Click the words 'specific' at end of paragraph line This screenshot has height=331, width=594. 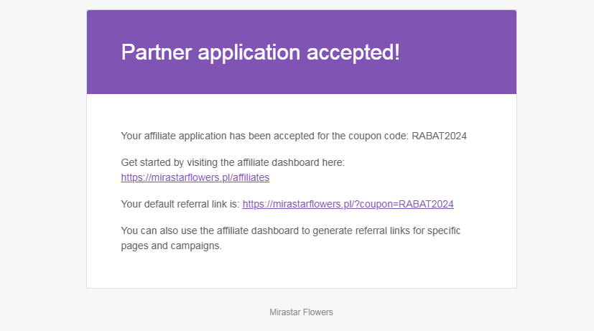(444, 230)
